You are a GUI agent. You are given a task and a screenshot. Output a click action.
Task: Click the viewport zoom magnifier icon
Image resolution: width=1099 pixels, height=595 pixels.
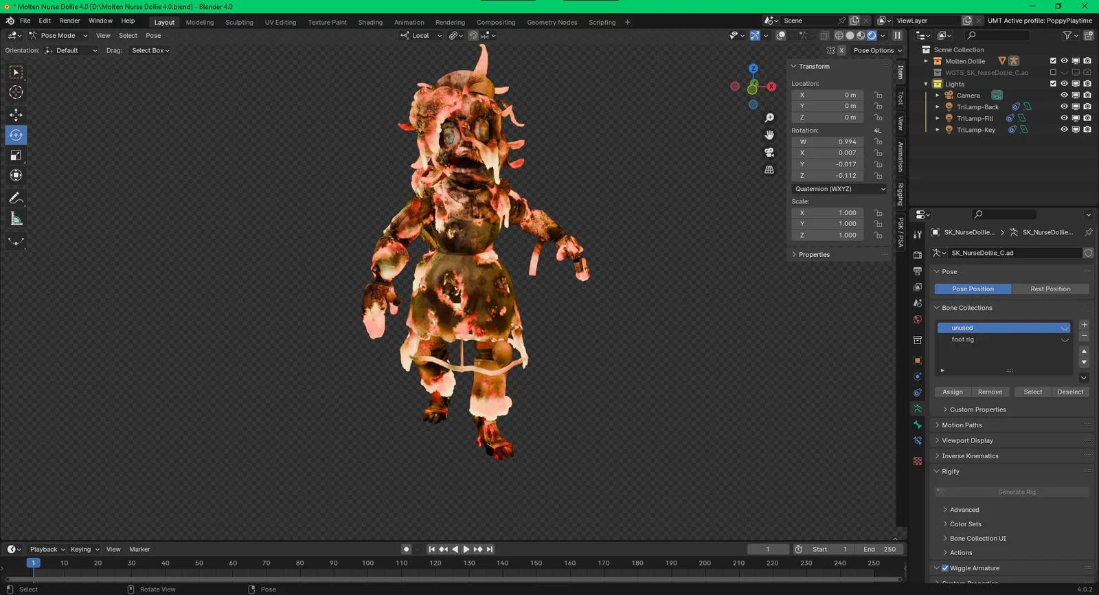(x=769, y=118)
